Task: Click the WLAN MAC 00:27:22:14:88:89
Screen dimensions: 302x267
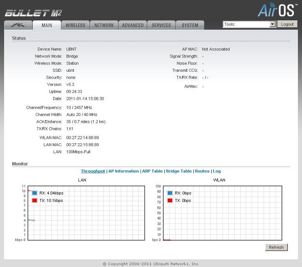Action: pos(83,138)
